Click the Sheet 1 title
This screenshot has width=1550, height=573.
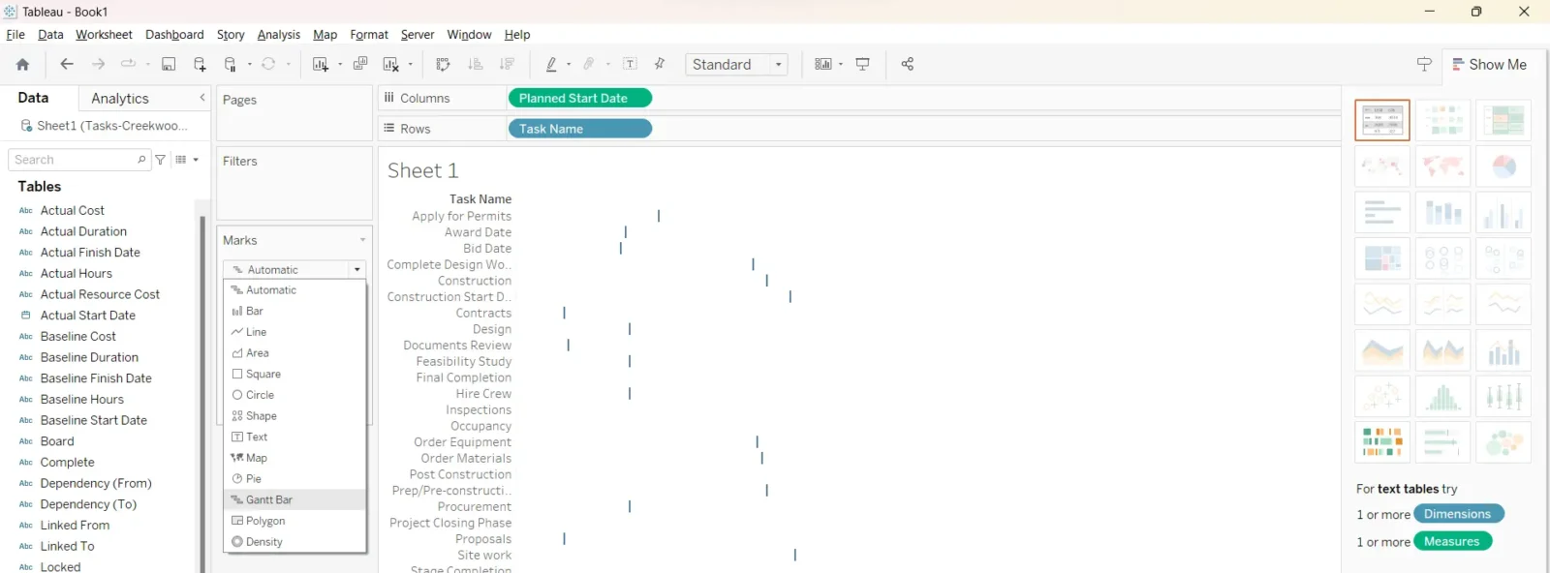422,170
